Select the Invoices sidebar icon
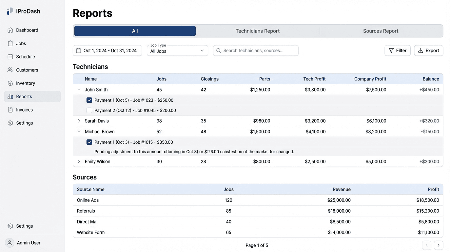 [x=10, y=110]
